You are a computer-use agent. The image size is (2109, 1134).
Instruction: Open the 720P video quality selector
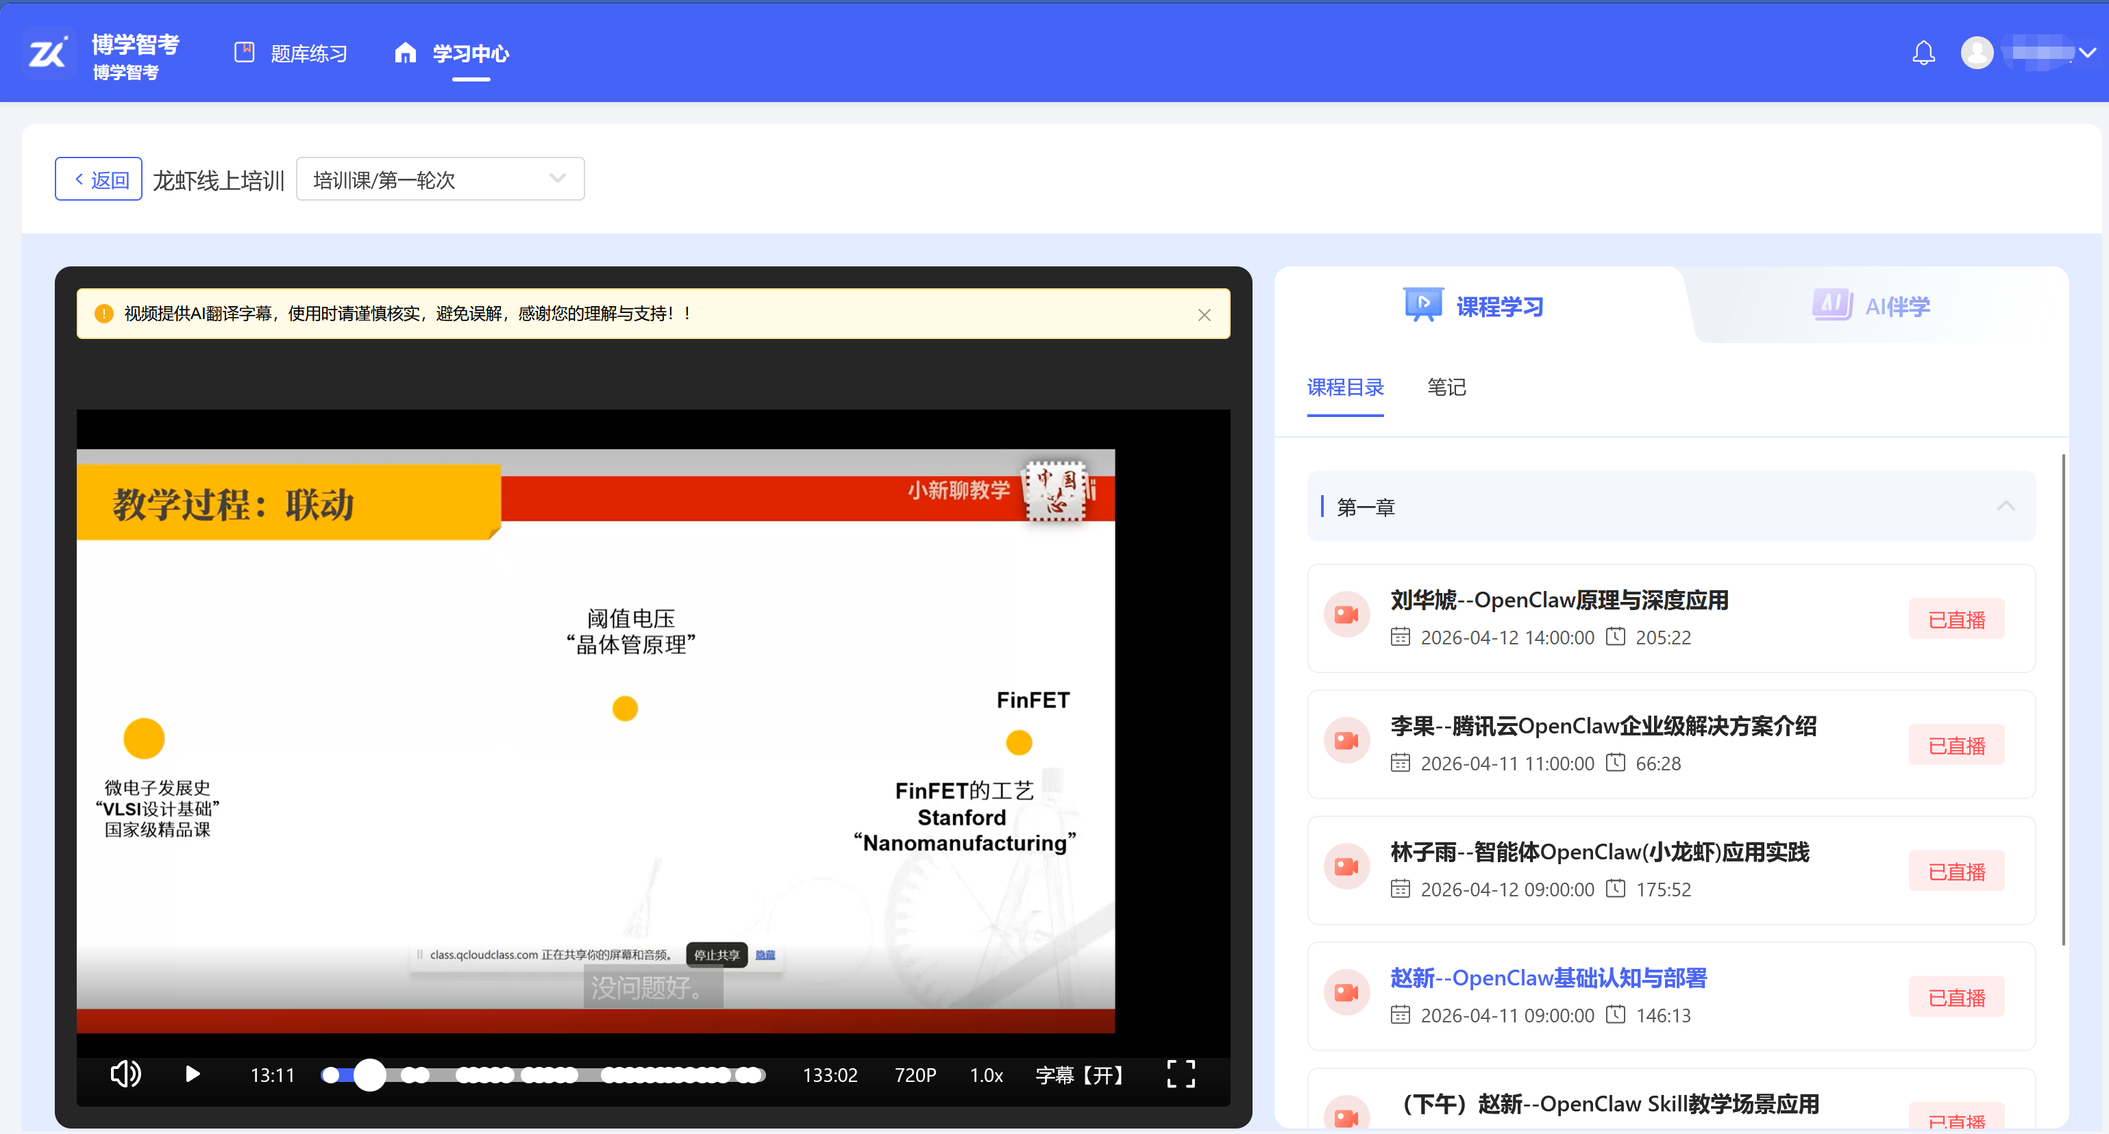pos(915,1074)
